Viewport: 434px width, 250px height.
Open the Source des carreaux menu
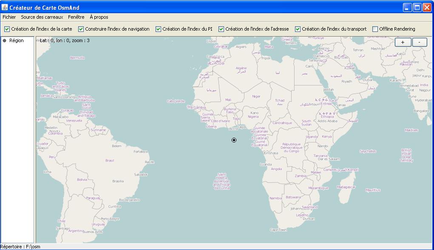(42, 17)
